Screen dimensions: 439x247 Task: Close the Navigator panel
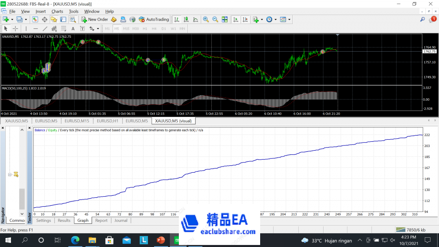pyautogui.click(x=3, y=128)
